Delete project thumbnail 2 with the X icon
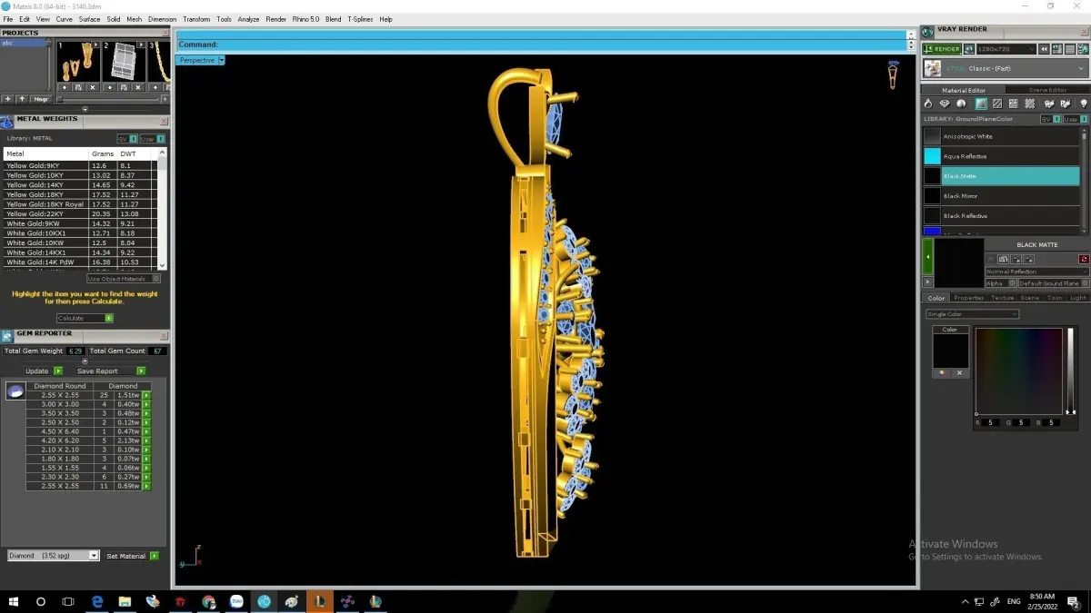 click(x=138, y=87)
